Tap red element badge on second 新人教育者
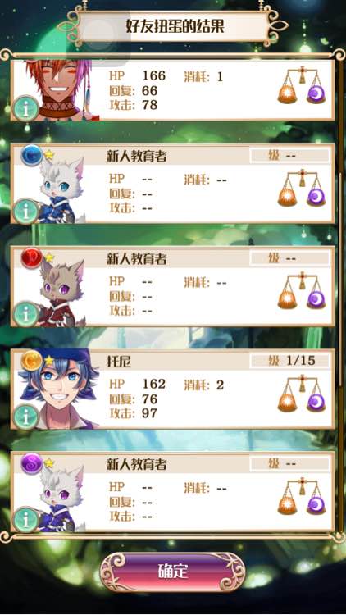The width and height of the screenshot is (346, 615). click(x=31, y=258)
